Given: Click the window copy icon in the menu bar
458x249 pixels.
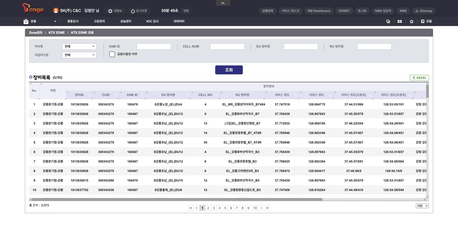Looking at the screenshot, I should coord(388,21).
